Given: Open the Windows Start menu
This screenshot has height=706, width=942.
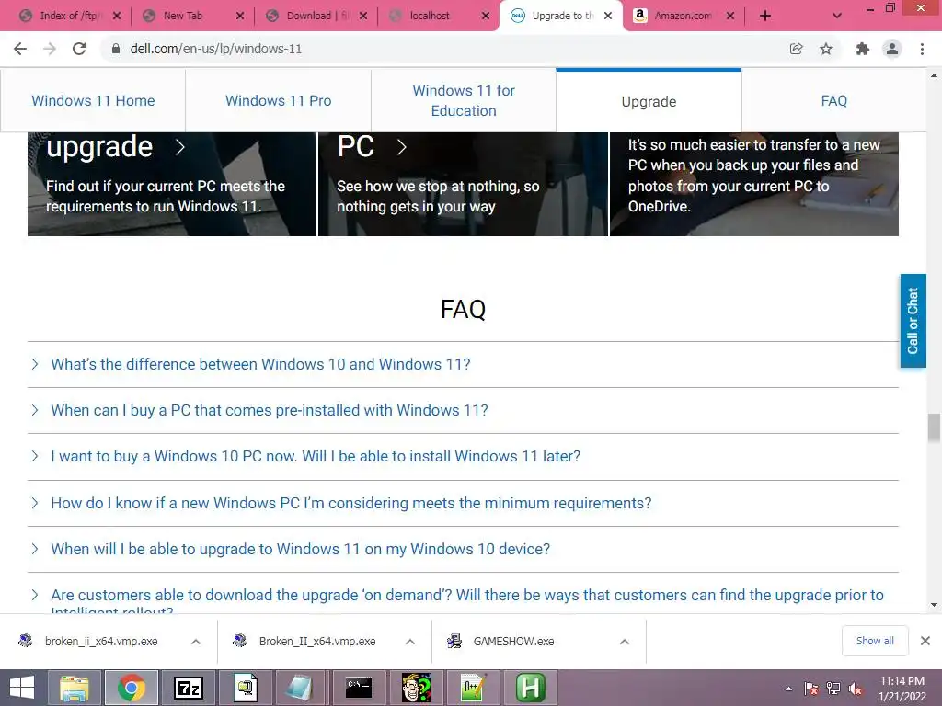Looking at the screenshot, I should coord(22,688).
